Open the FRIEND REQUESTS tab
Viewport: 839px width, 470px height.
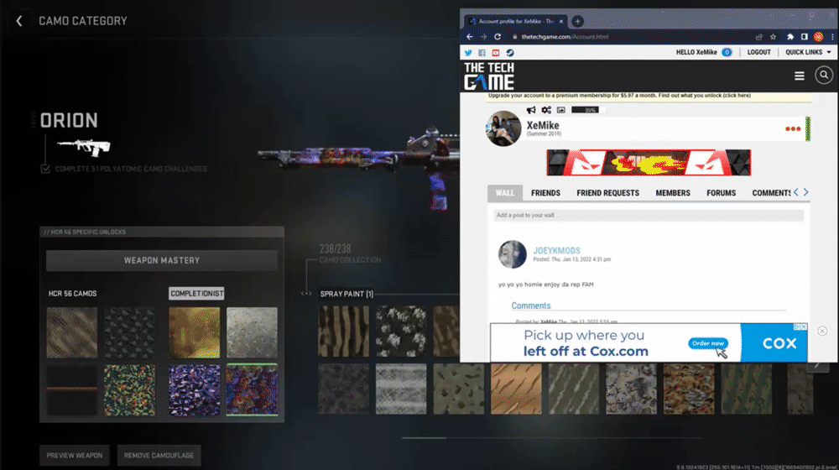click(x=607, y=193)
